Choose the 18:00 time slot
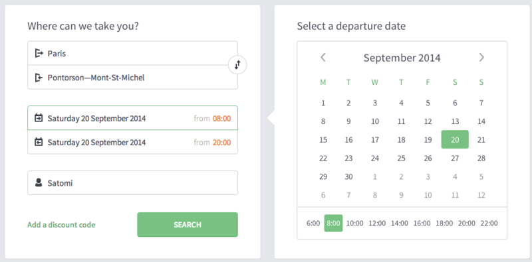Screen dimensions: 532x262 (444, 223)
